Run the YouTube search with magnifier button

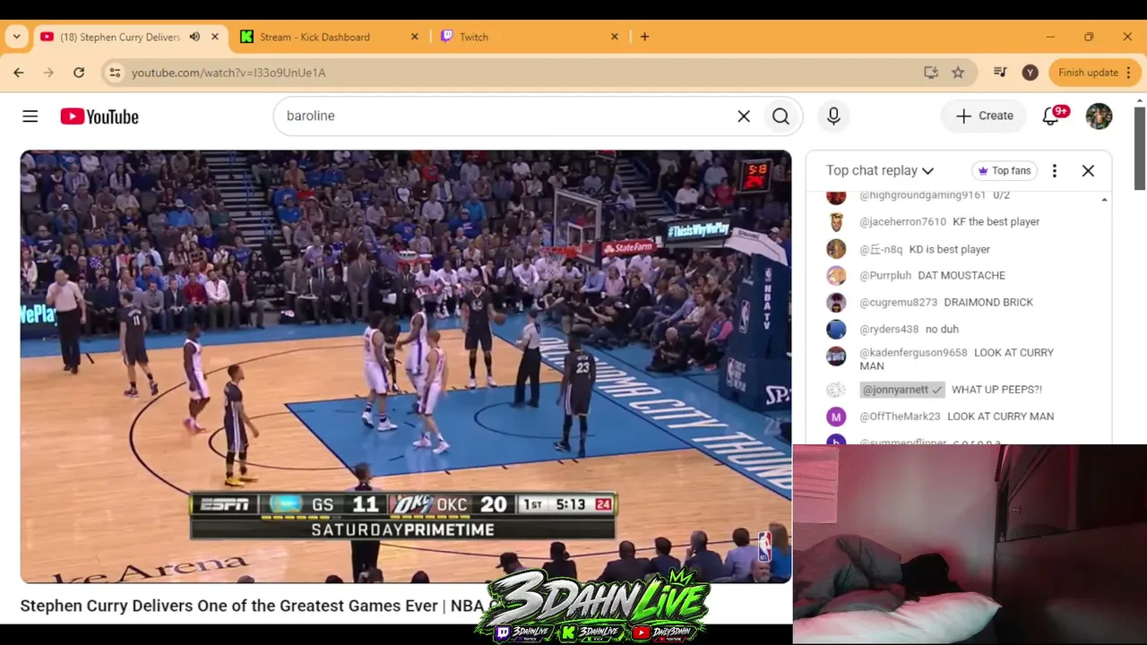(780, 116)
